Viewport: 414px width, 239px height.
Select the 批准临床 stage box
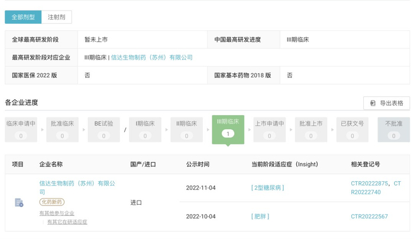(62, 129)
